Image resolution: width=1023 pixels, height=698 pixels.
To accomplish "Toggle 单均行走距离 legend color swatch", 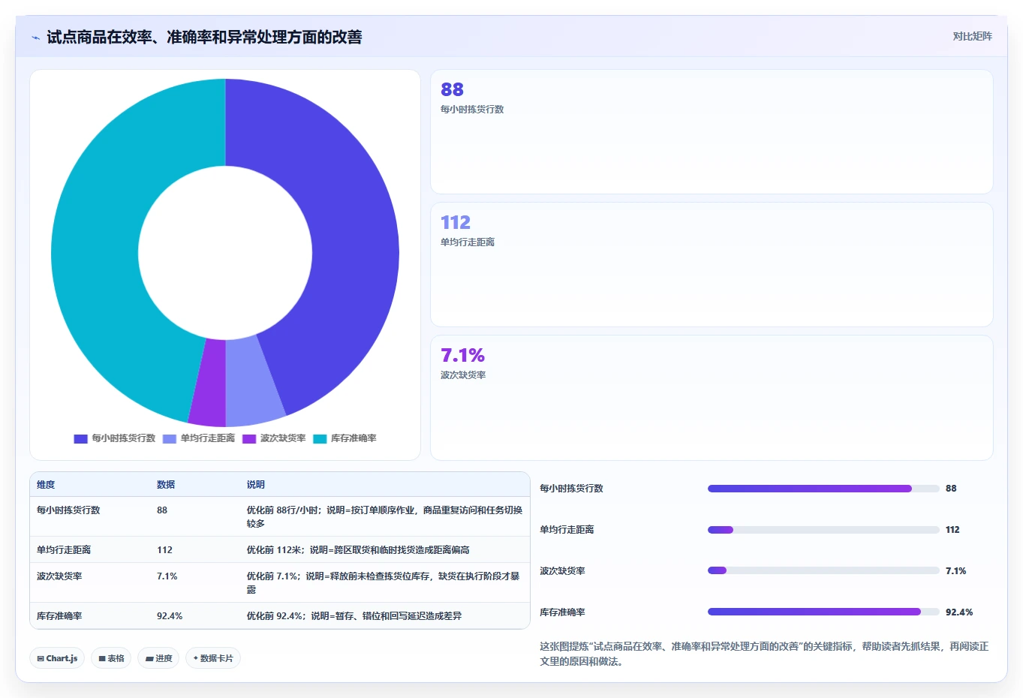I will pos(170,438).
